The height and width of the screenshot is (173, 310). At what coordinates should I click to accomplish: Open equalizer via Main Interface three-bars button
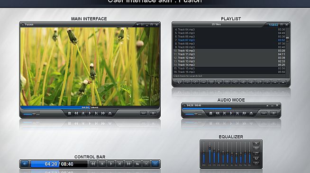143,113
